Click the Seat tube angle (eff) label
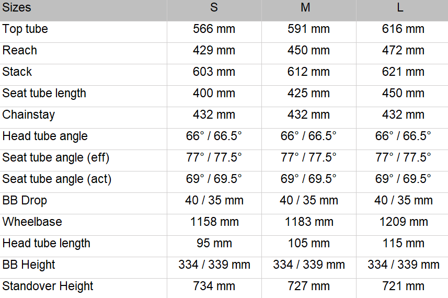Viewport: 448px width, 298px height. (x=56, y=158)
